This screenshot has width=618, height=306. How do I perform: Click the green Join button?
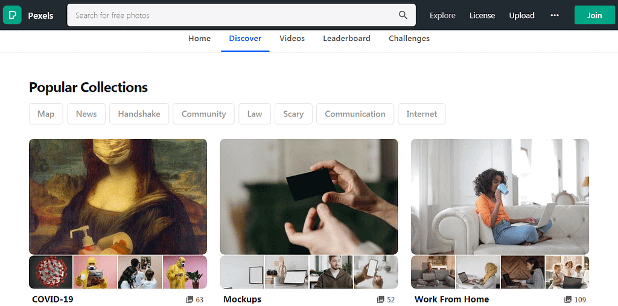click(594, 15)
